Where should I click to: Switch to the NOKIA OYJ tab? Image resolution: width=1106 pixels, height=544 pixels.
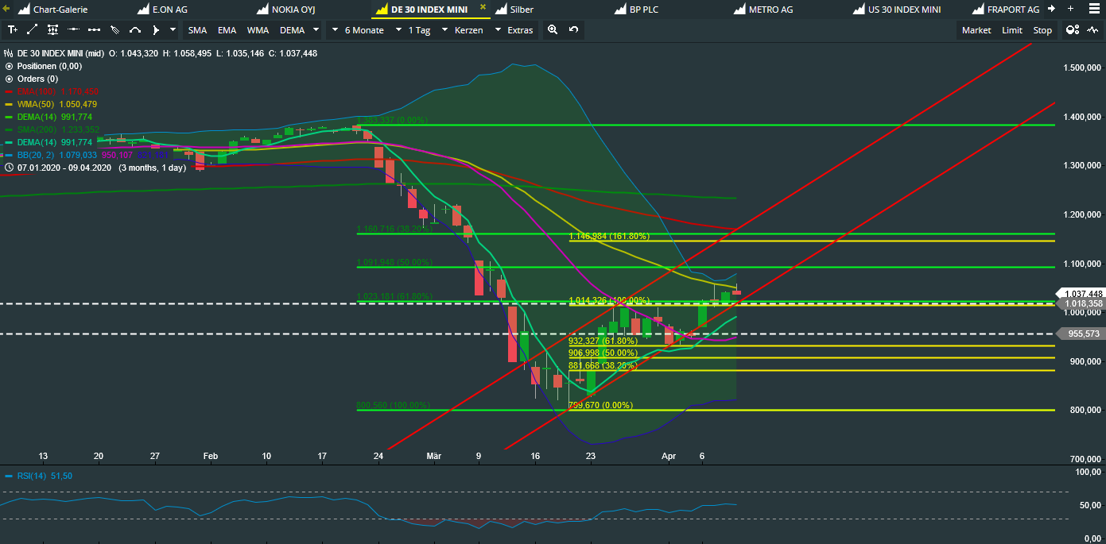(285, 10)
